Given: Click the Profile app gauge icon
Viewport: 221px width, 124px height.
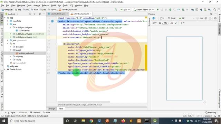Looking at the screenshot, I should tap(179, 10).
